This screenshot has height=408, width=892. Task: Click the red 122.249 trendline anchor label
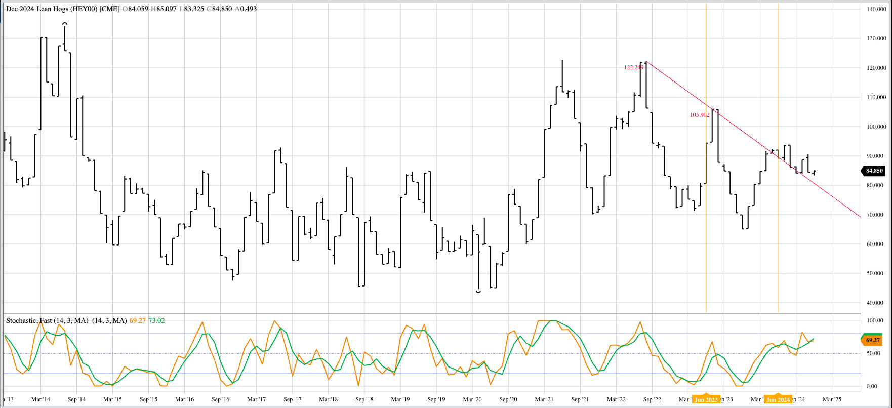pos(633,67)
